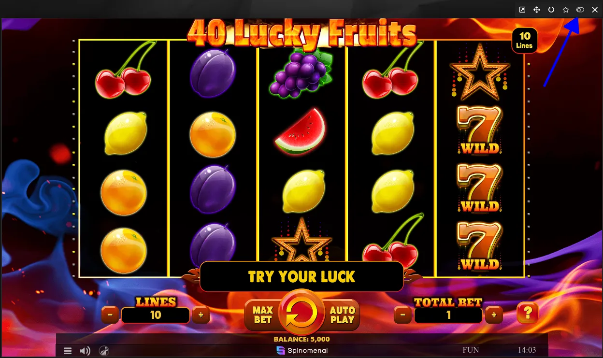Click the Total Bet value field
This screenshot has height=358, width=603.
pyautogui.click(x=448, y=315)
